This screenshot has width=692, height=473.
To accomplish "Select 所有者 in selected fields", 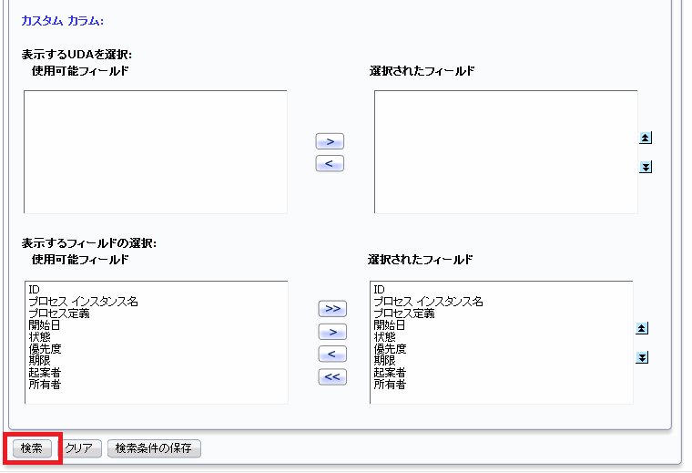I will (x=390, y=385).
